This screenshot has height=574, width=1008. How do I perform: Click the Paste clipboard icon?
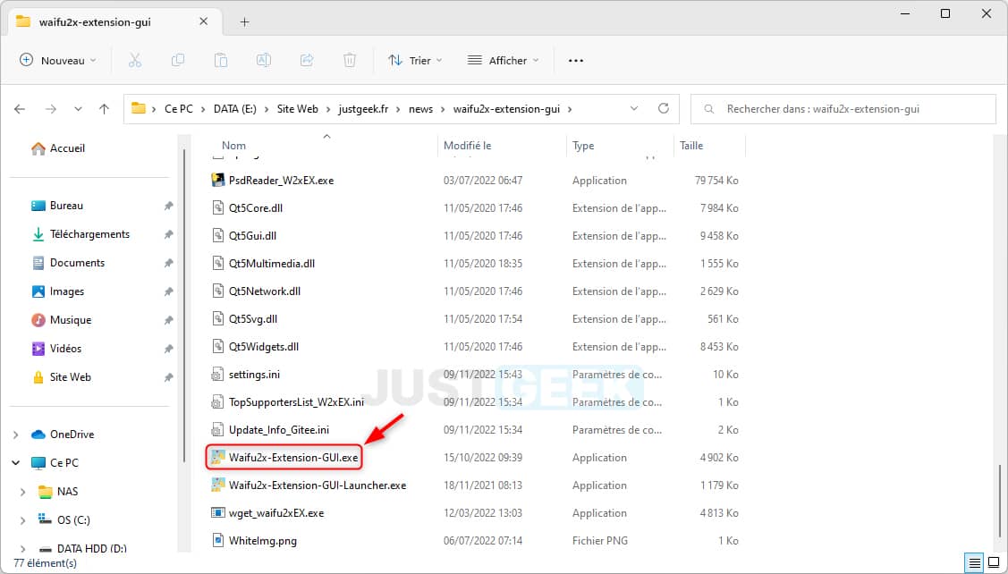point(221,61)
